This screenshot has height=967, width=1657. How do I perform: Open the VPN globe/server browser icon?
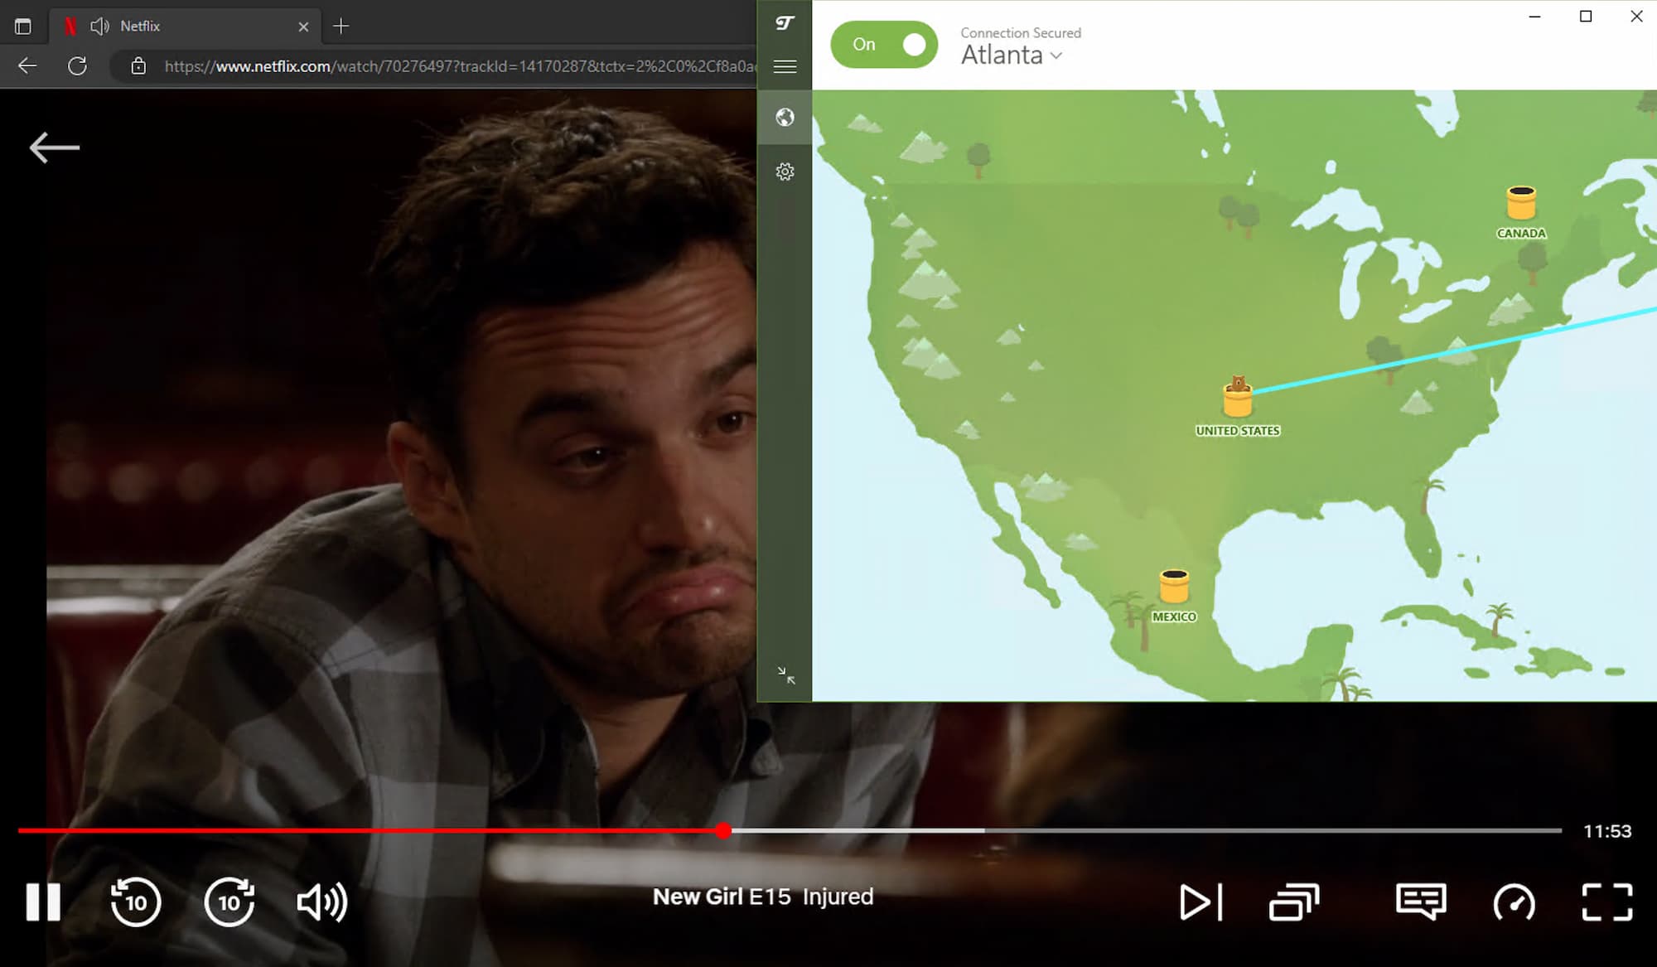click(x=786, y=116)
